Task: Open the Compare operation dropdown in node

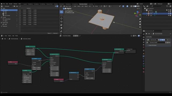Action: pyautogui.click(x=37, y=62)
